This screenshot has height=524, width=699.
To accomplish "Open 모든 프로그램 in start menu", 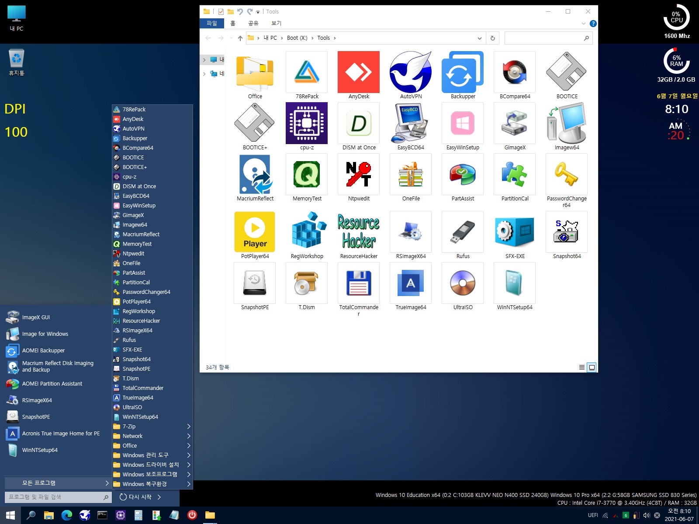I will (57, 483).
